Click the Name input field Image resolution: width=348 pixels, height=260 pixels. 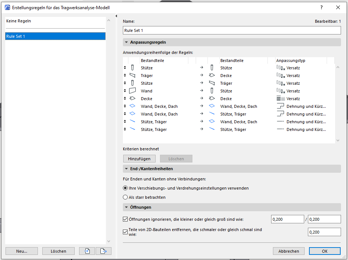tap(232, 30)
